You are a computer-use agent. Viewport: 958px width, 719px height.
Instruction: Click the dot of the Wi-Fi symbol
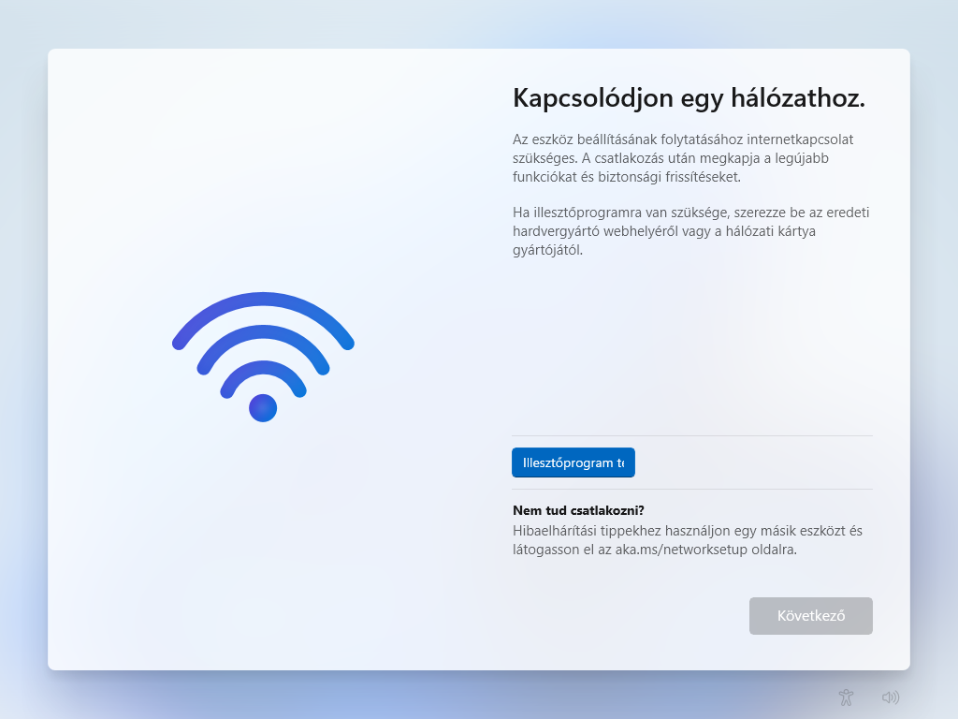tap(263, 408)
